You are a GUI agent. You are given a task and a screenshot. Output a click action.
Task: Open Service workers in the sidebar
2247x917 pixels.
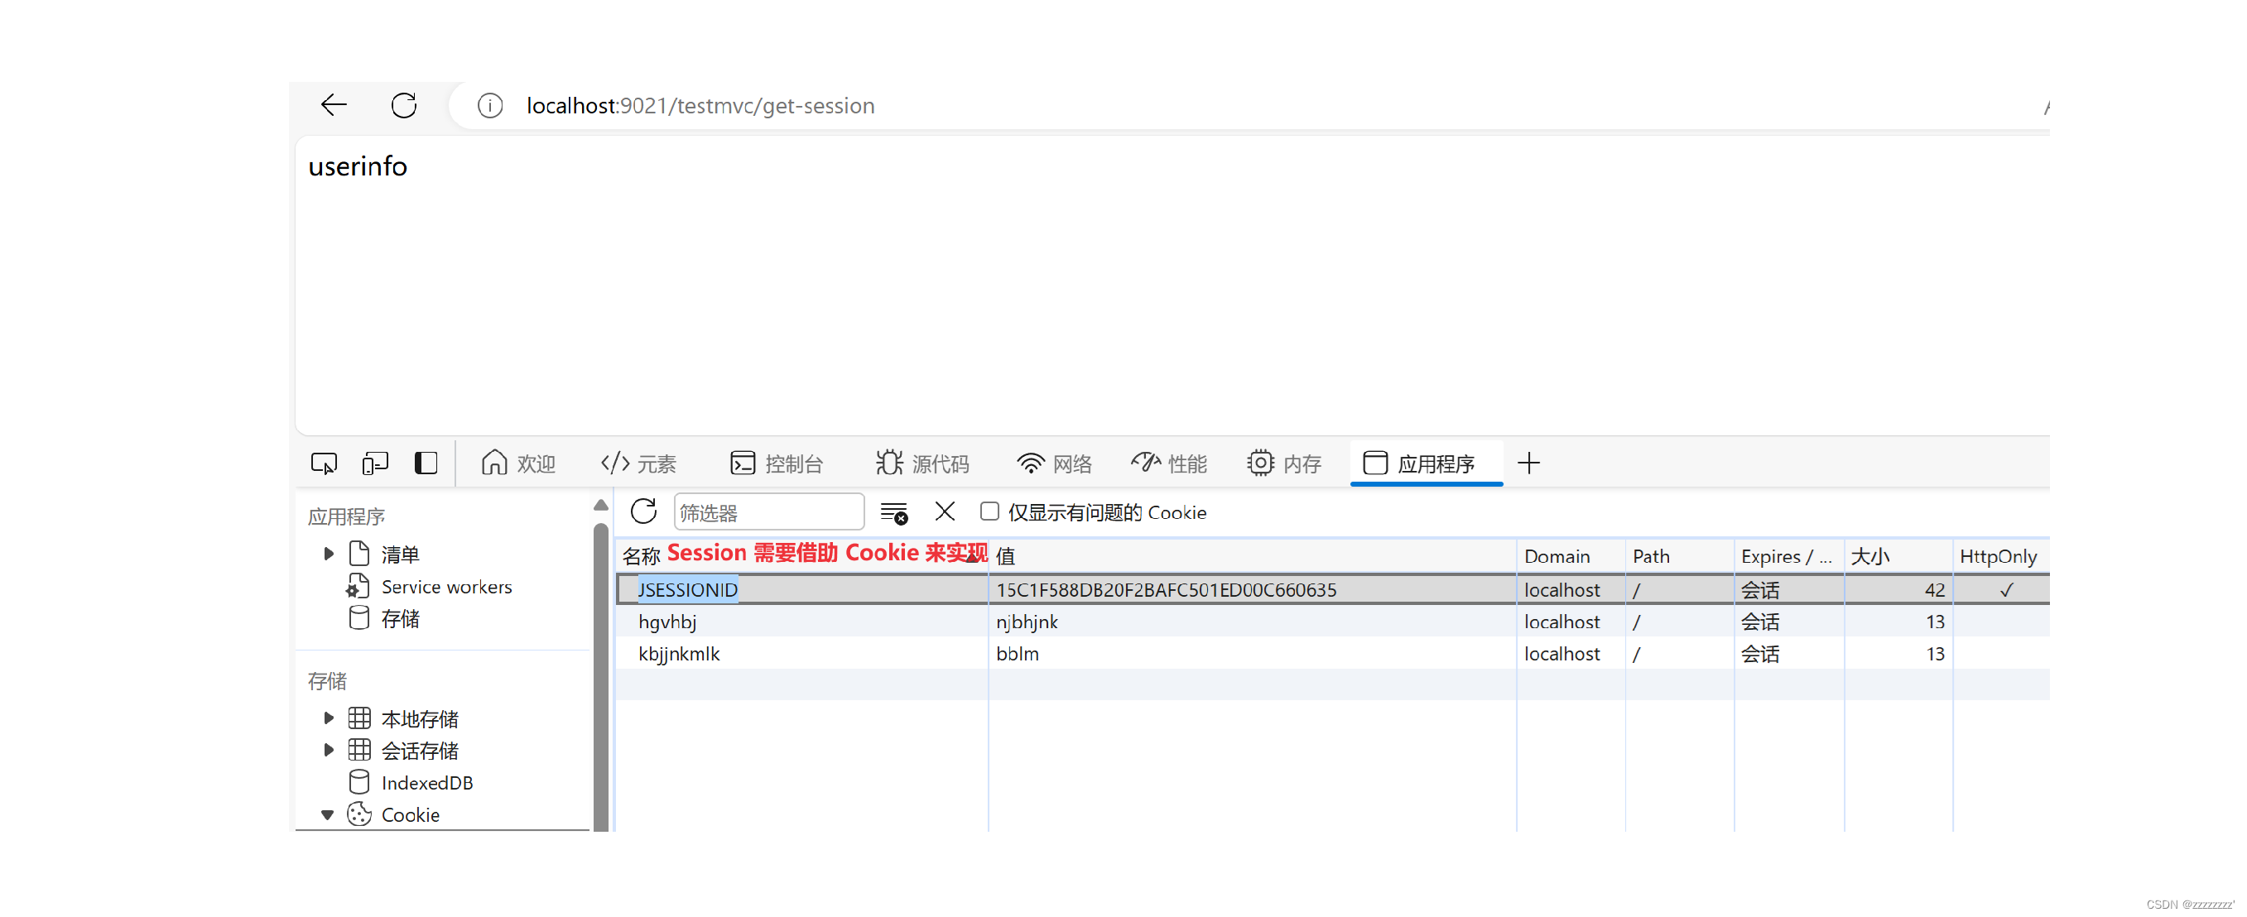point(446,587)
